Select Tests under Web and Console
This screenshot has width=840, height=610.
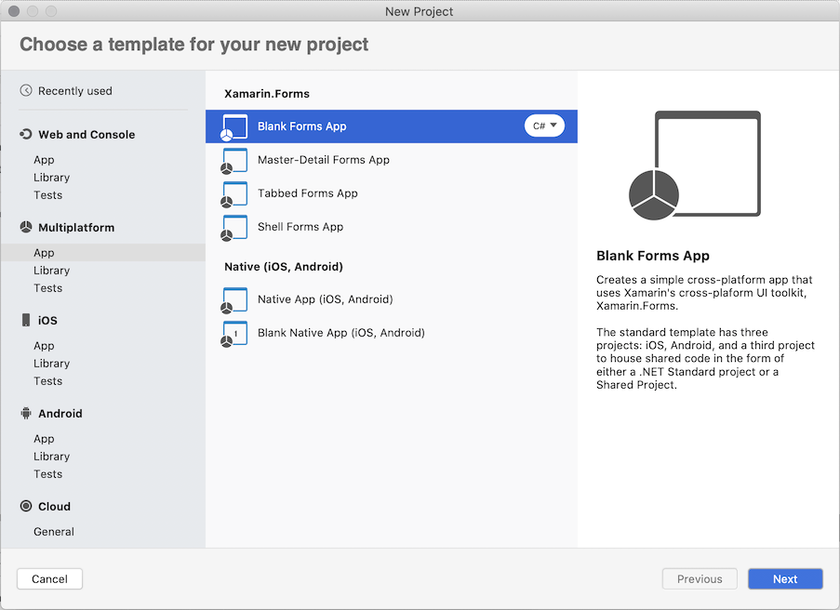click(x=47, y=195)
